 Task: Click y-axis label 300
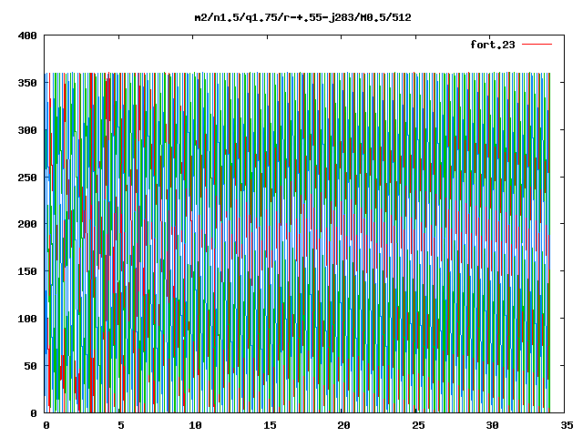27,130
